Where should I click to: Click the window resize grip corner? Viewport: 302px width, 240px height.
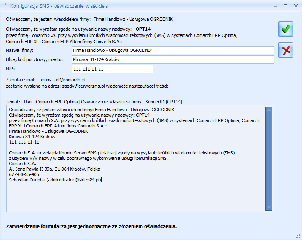[x=298, y=236]
